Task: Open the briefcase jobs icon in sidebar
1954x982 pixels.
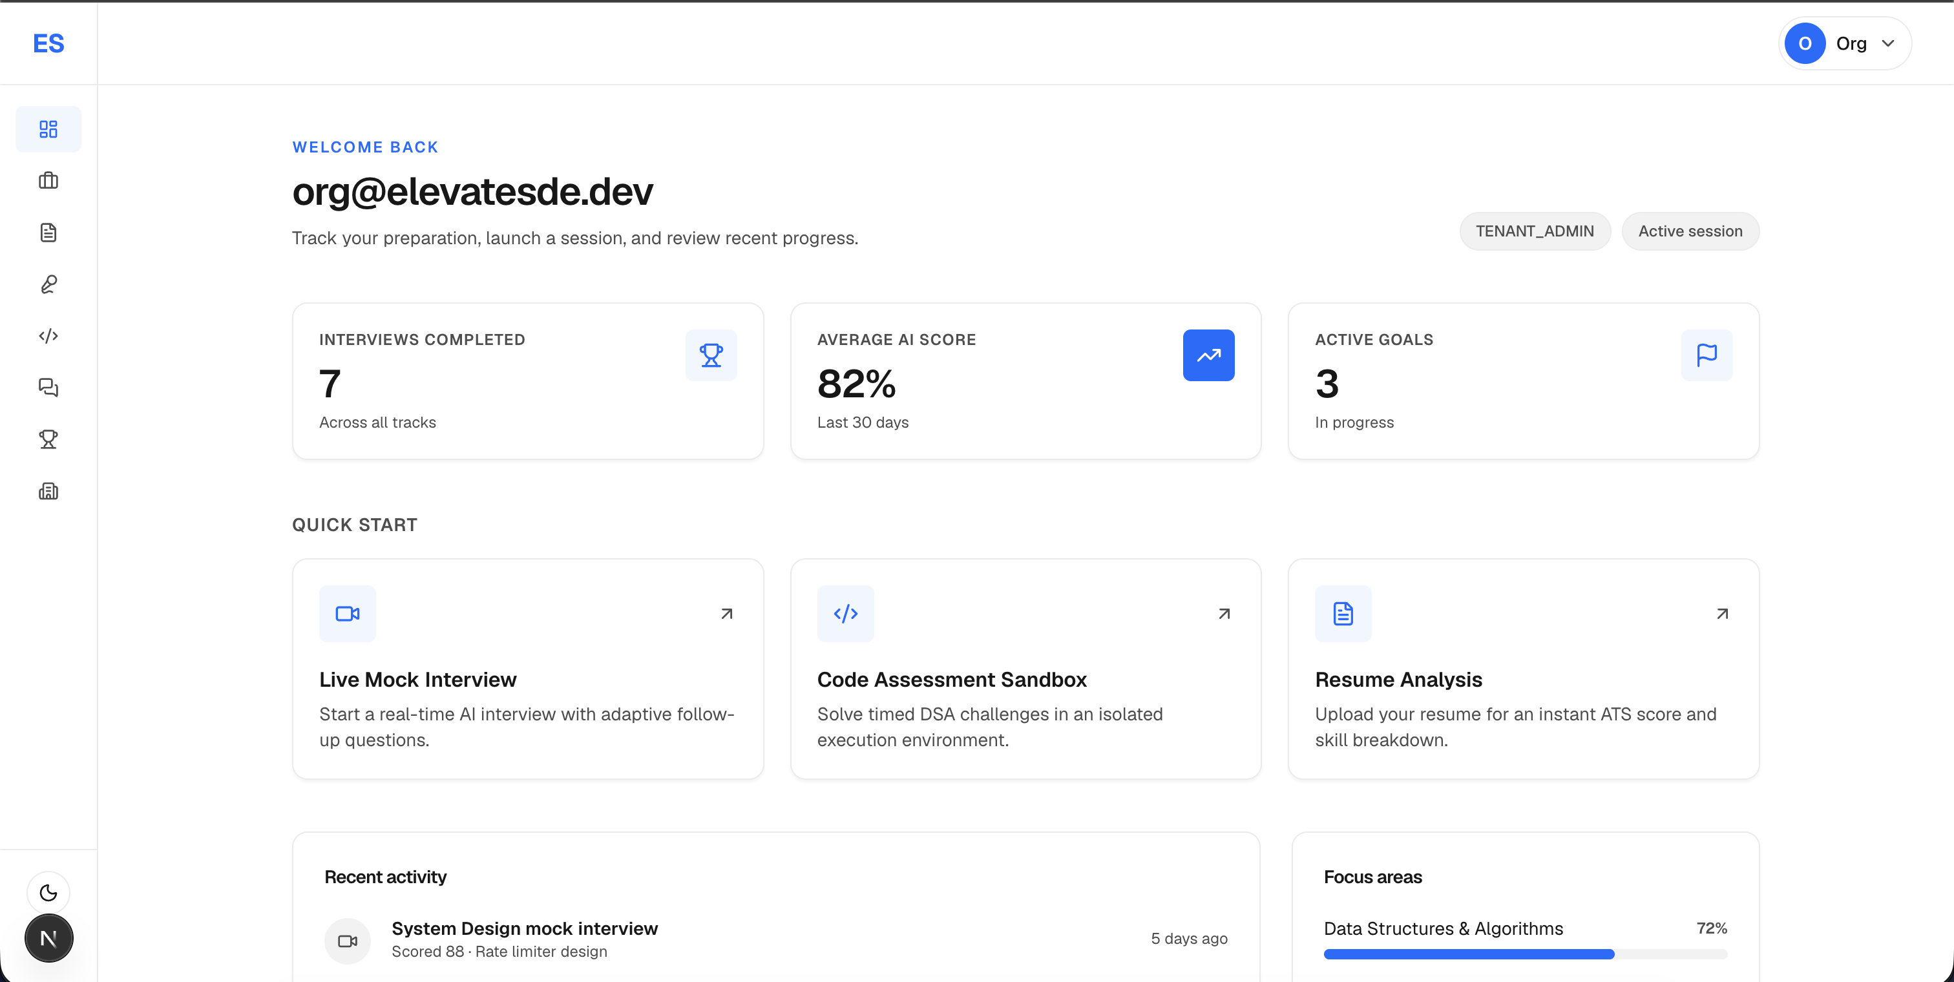Action: (x=48, y=180)
